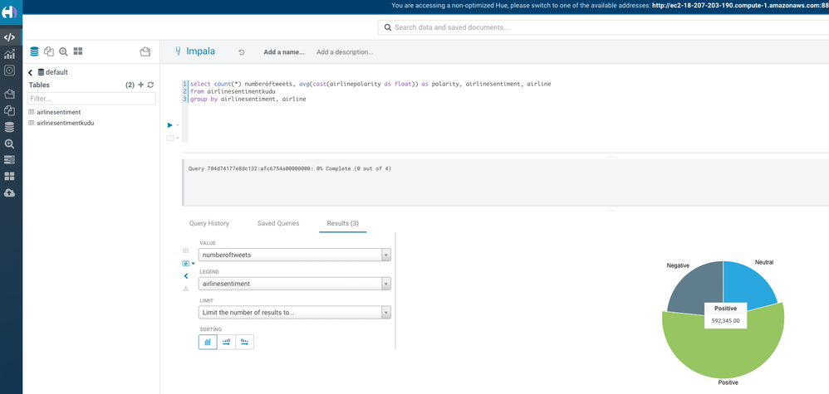Image resolution: width=829 pixels, height=394 pixels.
Task: Toggle descending sort button
Action: coord(244,342)
